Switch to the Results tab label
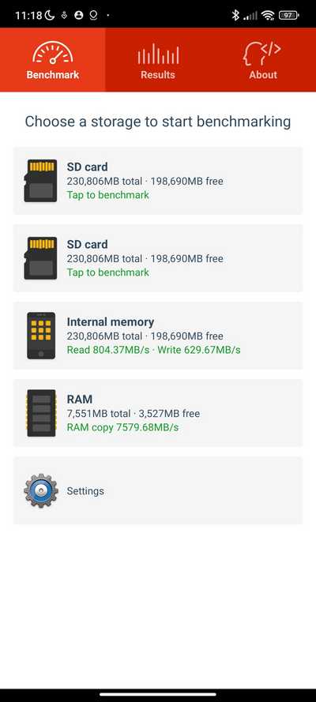Screen dimensions: 316x702 (x=158, y=75)
